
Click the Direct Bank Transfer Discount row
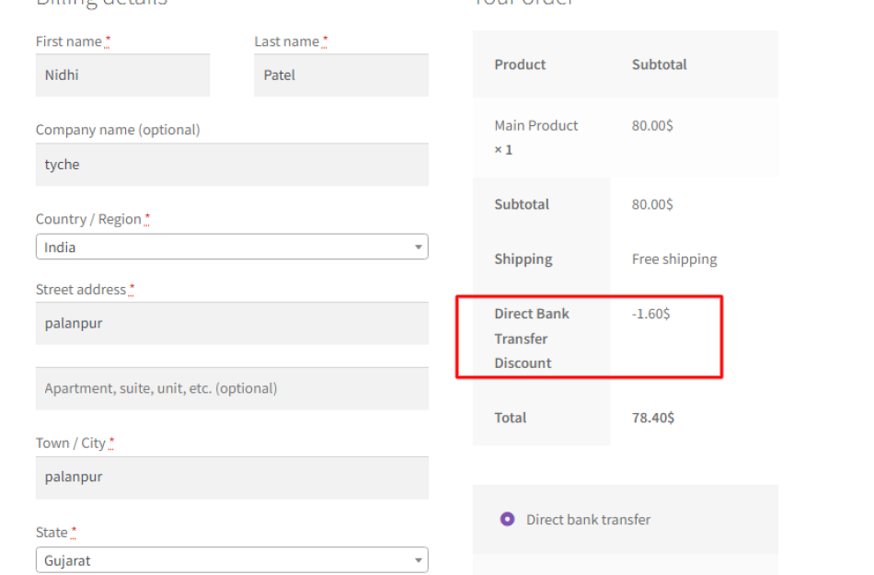point(532,338)
